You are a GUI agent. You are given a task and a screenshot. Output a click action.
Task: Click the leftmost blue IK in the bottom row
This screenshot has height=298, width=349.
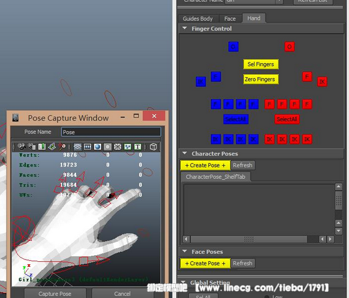point(216,139)
